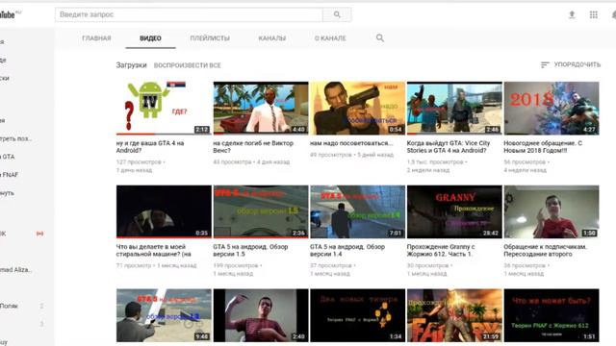Open the GRANNY walkthrough thumbnail
The width and height of the screenshot is (616, 346).
(x=454, y=211)
